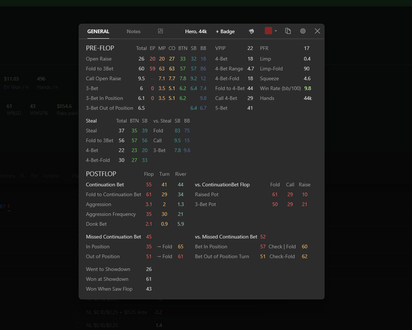Click the Hero, 44k player name
412x330 pixels.
(x=196, y=32)
